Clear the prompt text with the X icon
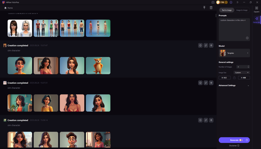Viewport: 261px width, 149px height. (247, 38)
